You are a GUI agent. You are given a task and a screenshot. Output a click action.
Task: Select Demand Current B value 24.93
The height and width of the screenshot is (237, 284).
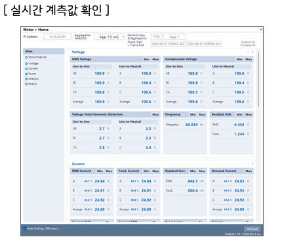pyautogui.click(x=239, y=190)
